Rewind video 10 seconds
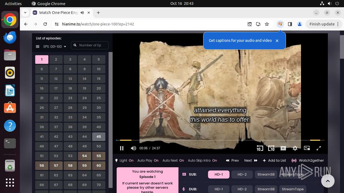The width and height of the screenshot is (344, 193). pyautogui.click(x=260, y=148)
